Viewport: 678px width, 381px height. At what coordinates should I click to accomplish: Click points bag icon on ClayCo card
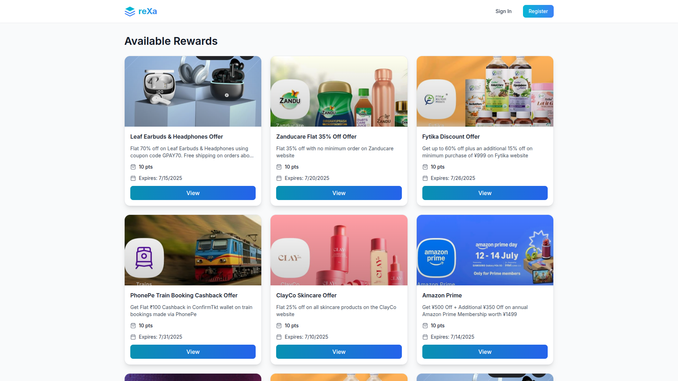[279, 326]
